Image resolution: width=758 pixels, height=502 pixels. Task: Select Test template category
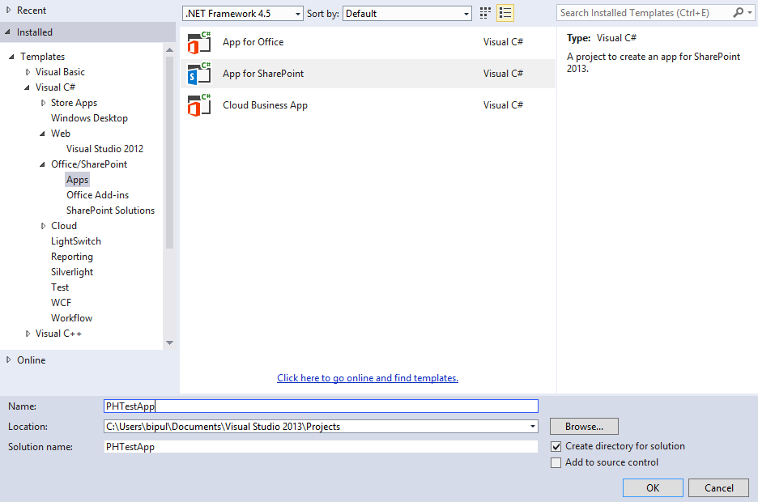(60, 287)
